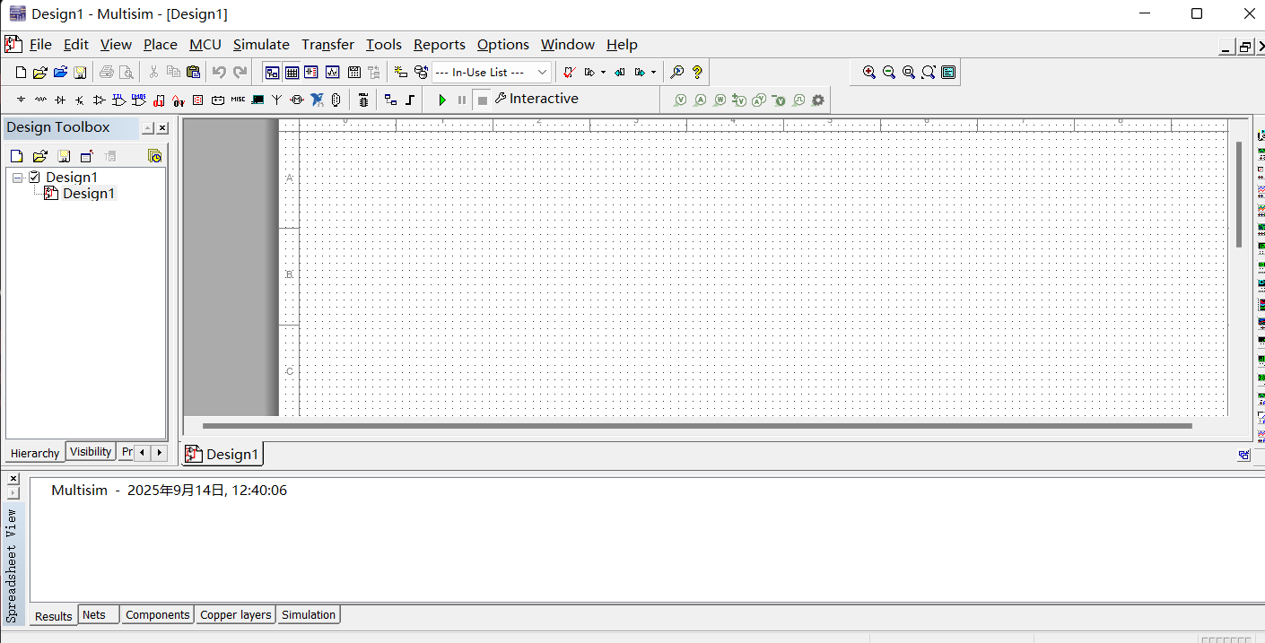Viewport: 1265px width, 643px height.
Task: Open forward annotate dropdown arrow
Action: (653, 73)
